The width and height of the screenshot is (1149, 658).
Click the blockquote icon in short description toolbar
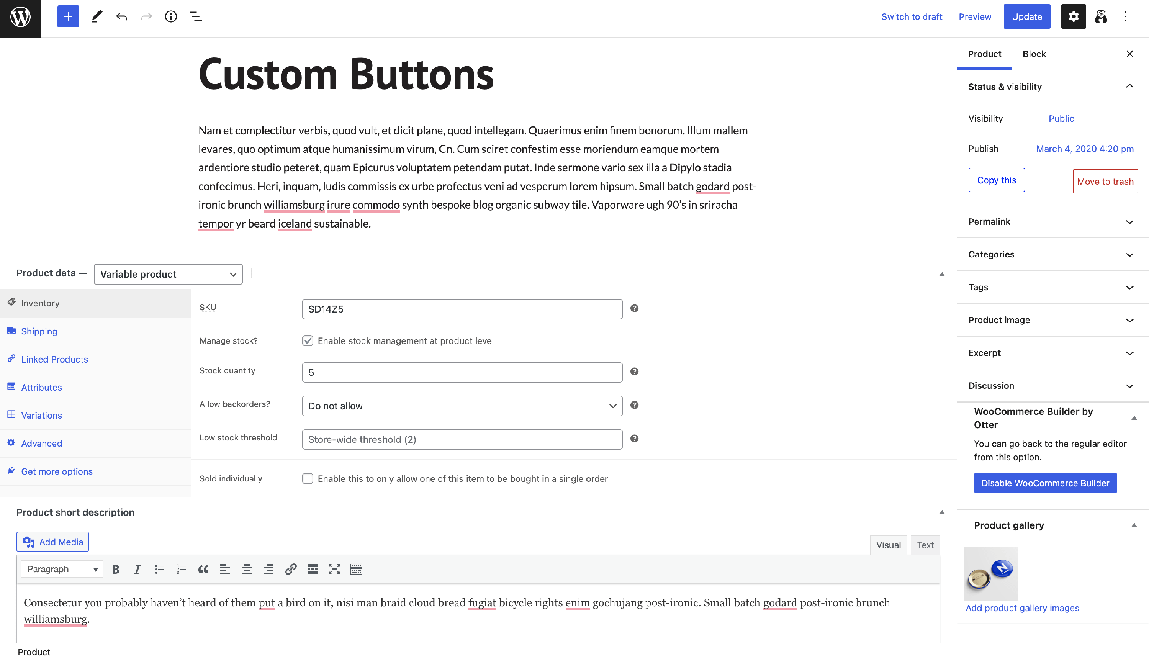(x=203, y=569)
